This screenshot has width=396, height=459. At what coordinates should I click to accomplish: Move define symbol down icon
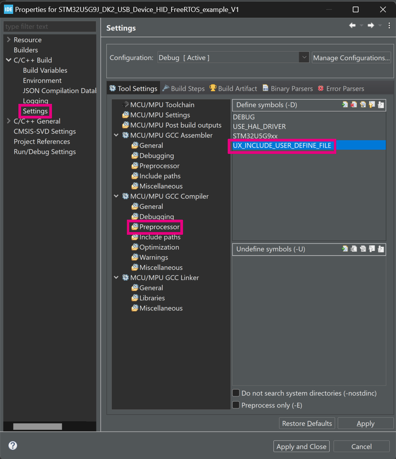[x=381, y=104]
